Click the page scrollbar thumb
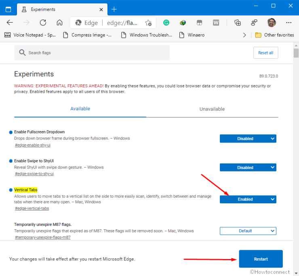This screenshot has width=299, height=276. tap(296, 53)
